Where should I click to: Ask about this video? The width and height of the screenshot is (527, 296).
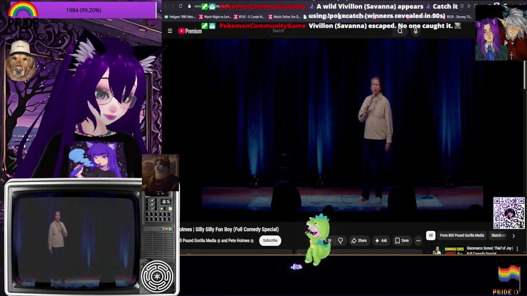[380, 240]
